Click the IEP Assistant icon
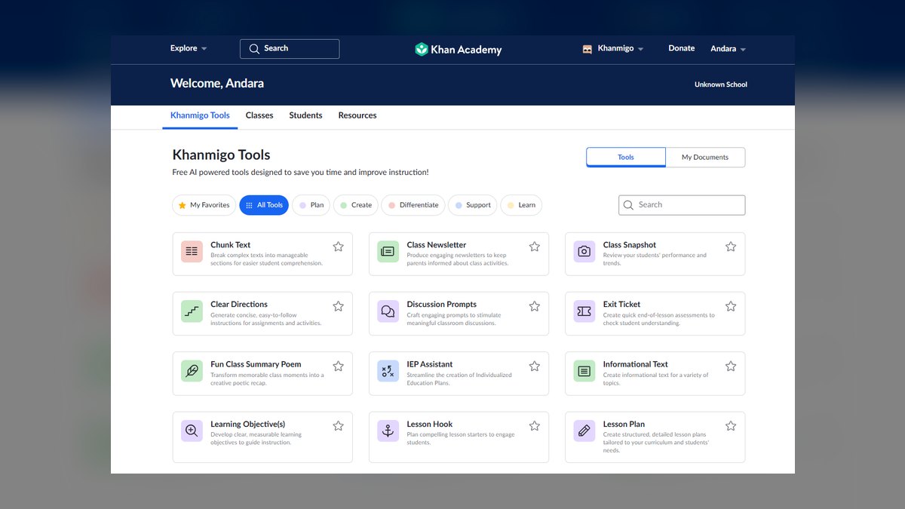 (388, 371)
